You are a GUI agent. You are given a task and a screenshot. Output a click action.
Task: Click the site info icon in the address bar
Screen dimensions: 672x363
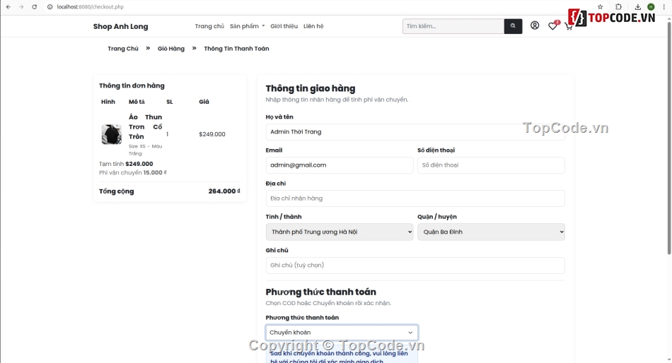50,7
